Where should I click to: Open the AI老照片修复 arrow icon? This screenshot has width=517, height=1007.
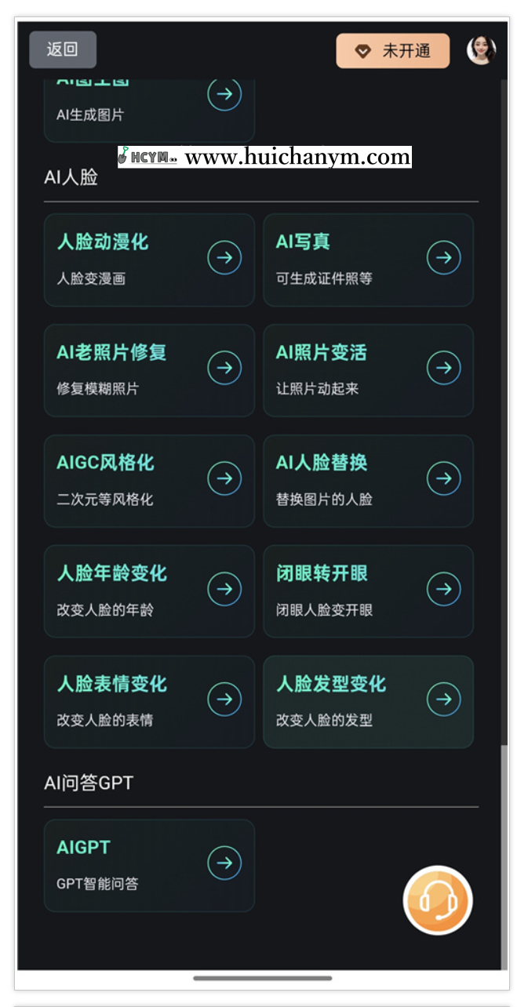pyautogui.click(x=224, y=367)
